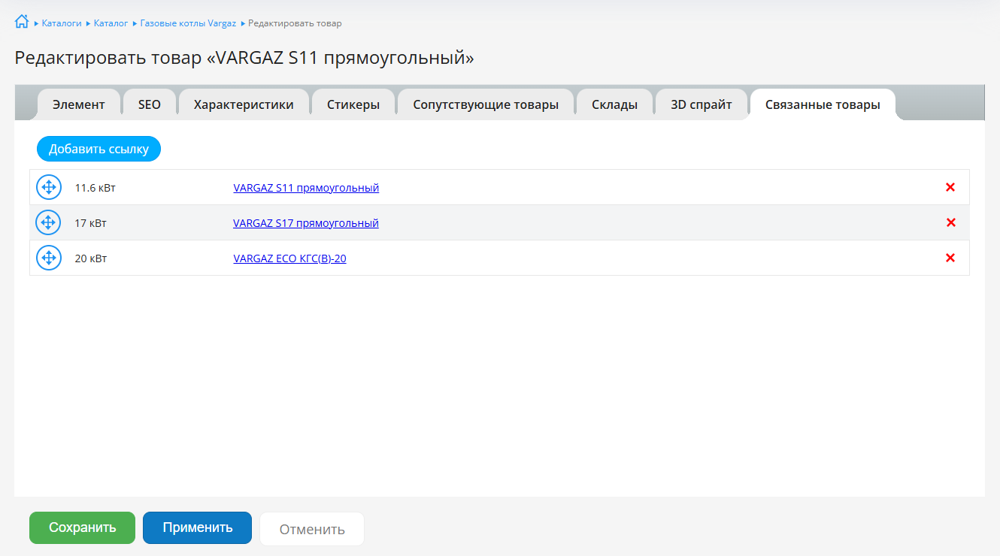Viewport: 1000px width, 556px height.
Task: Click the blue Применить button
Action: (198, 527)
